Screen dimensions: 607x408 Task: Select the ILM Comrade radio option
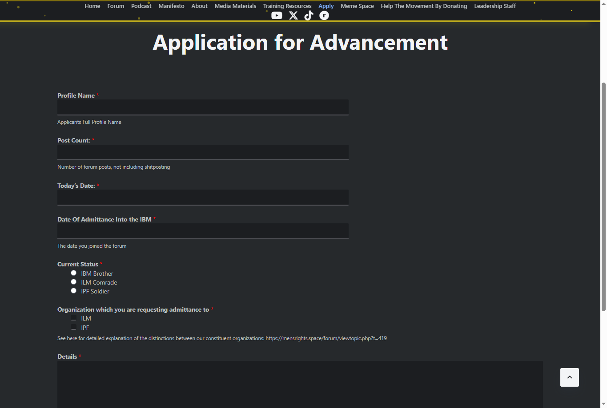click(x=74, y=282)
